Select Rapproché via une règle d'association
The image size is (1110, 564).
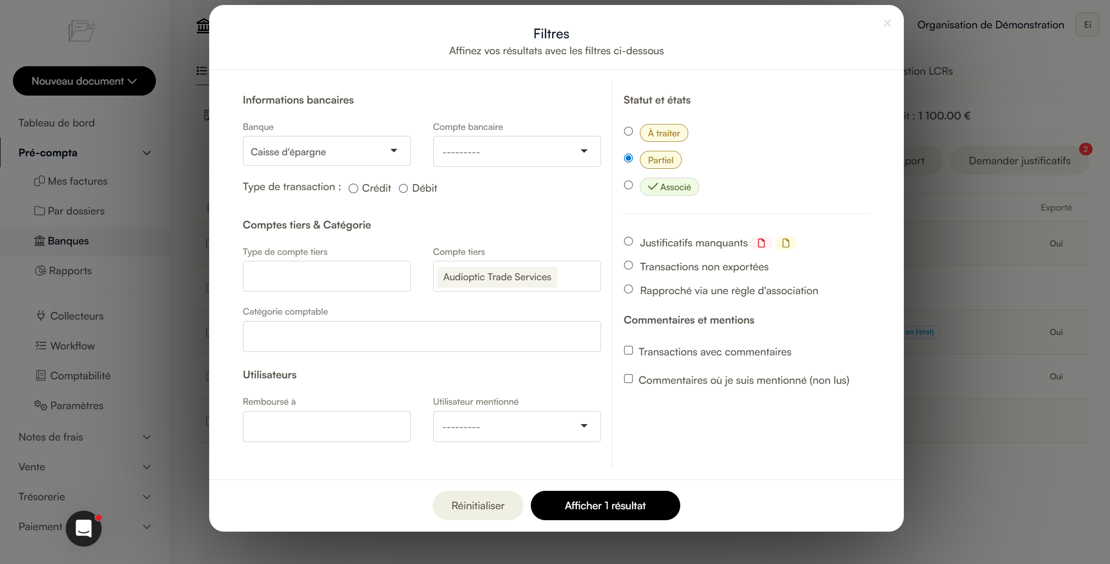click(x=628, y=289)
